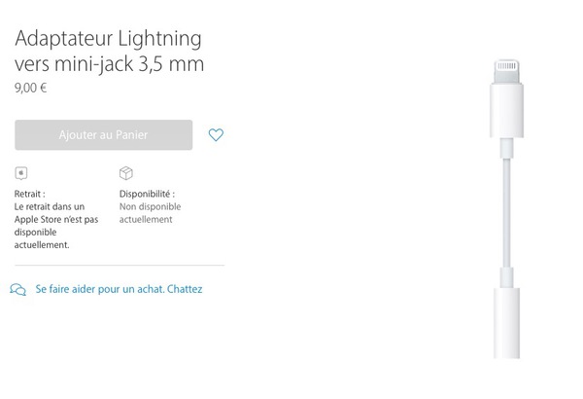Click the chat bubbles icon
Viewport: 583px width, 399px height.
17,289
